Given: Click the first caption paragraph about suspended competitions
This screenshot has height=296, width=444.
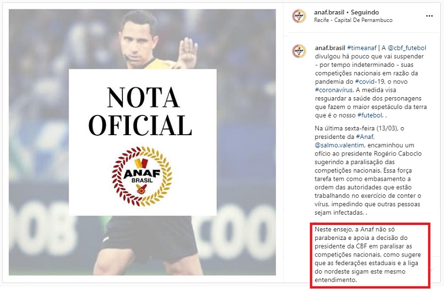Looking at the screenshot, I should (x=371, y=81).
